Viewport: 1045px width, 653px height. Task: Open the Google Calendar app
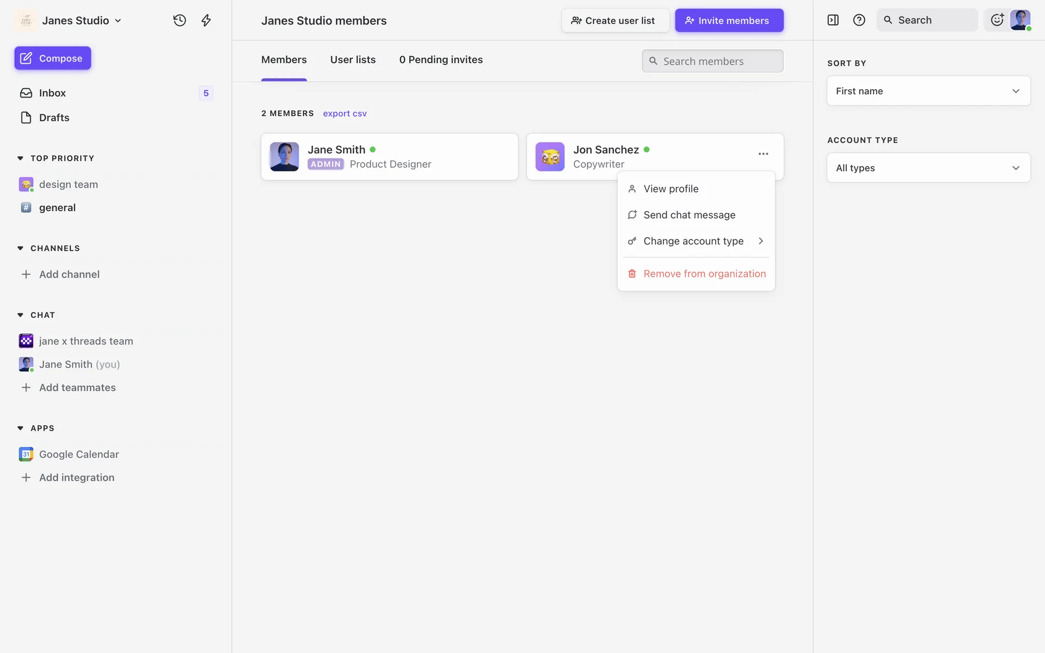click(79, 454)
